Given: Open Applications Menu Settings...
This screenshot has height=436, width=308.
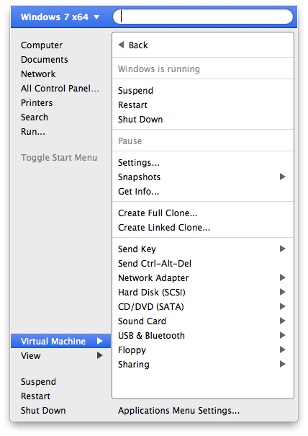Looking at the screenshot, I should (178, 411).
